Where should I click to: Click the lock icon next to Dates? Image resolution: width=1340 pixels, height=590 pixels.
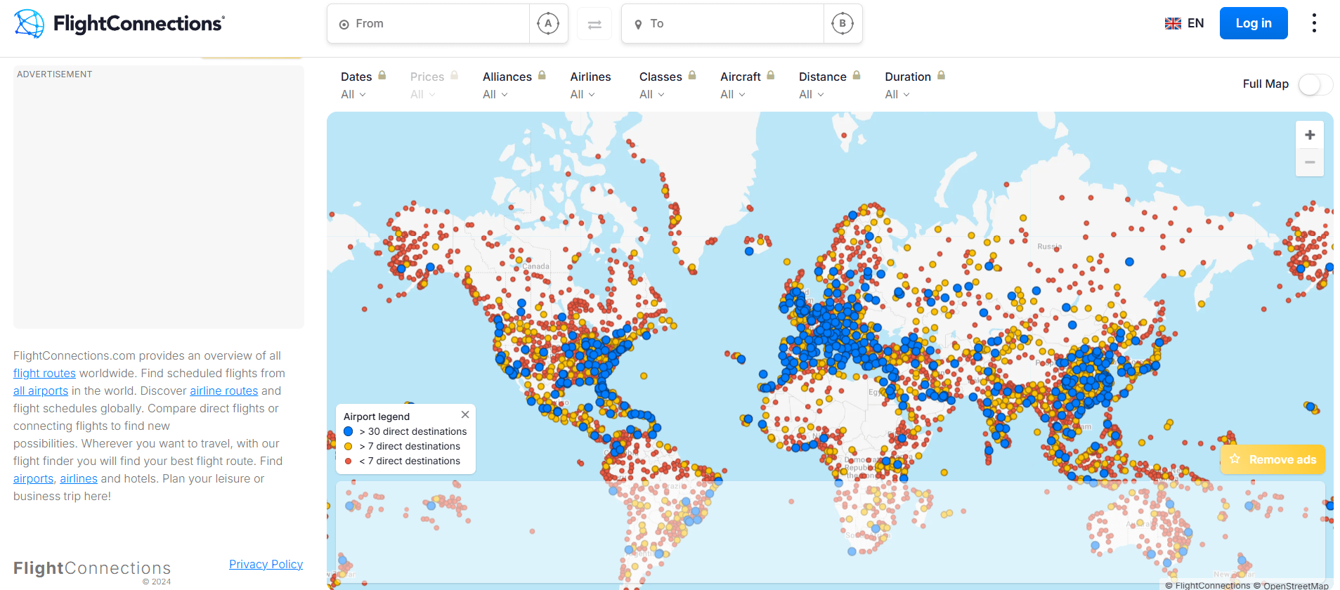click(382, 75)
